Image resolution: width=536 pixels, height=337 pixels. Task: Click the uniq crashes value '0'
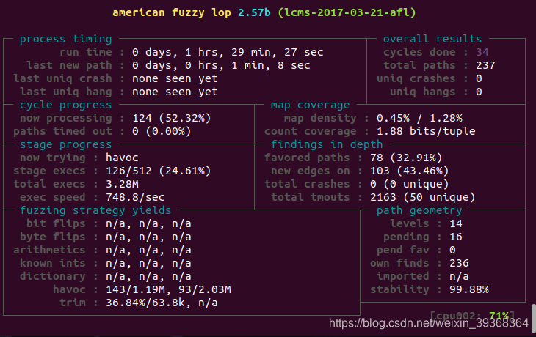pyautogui.click(x=479, y=78)
